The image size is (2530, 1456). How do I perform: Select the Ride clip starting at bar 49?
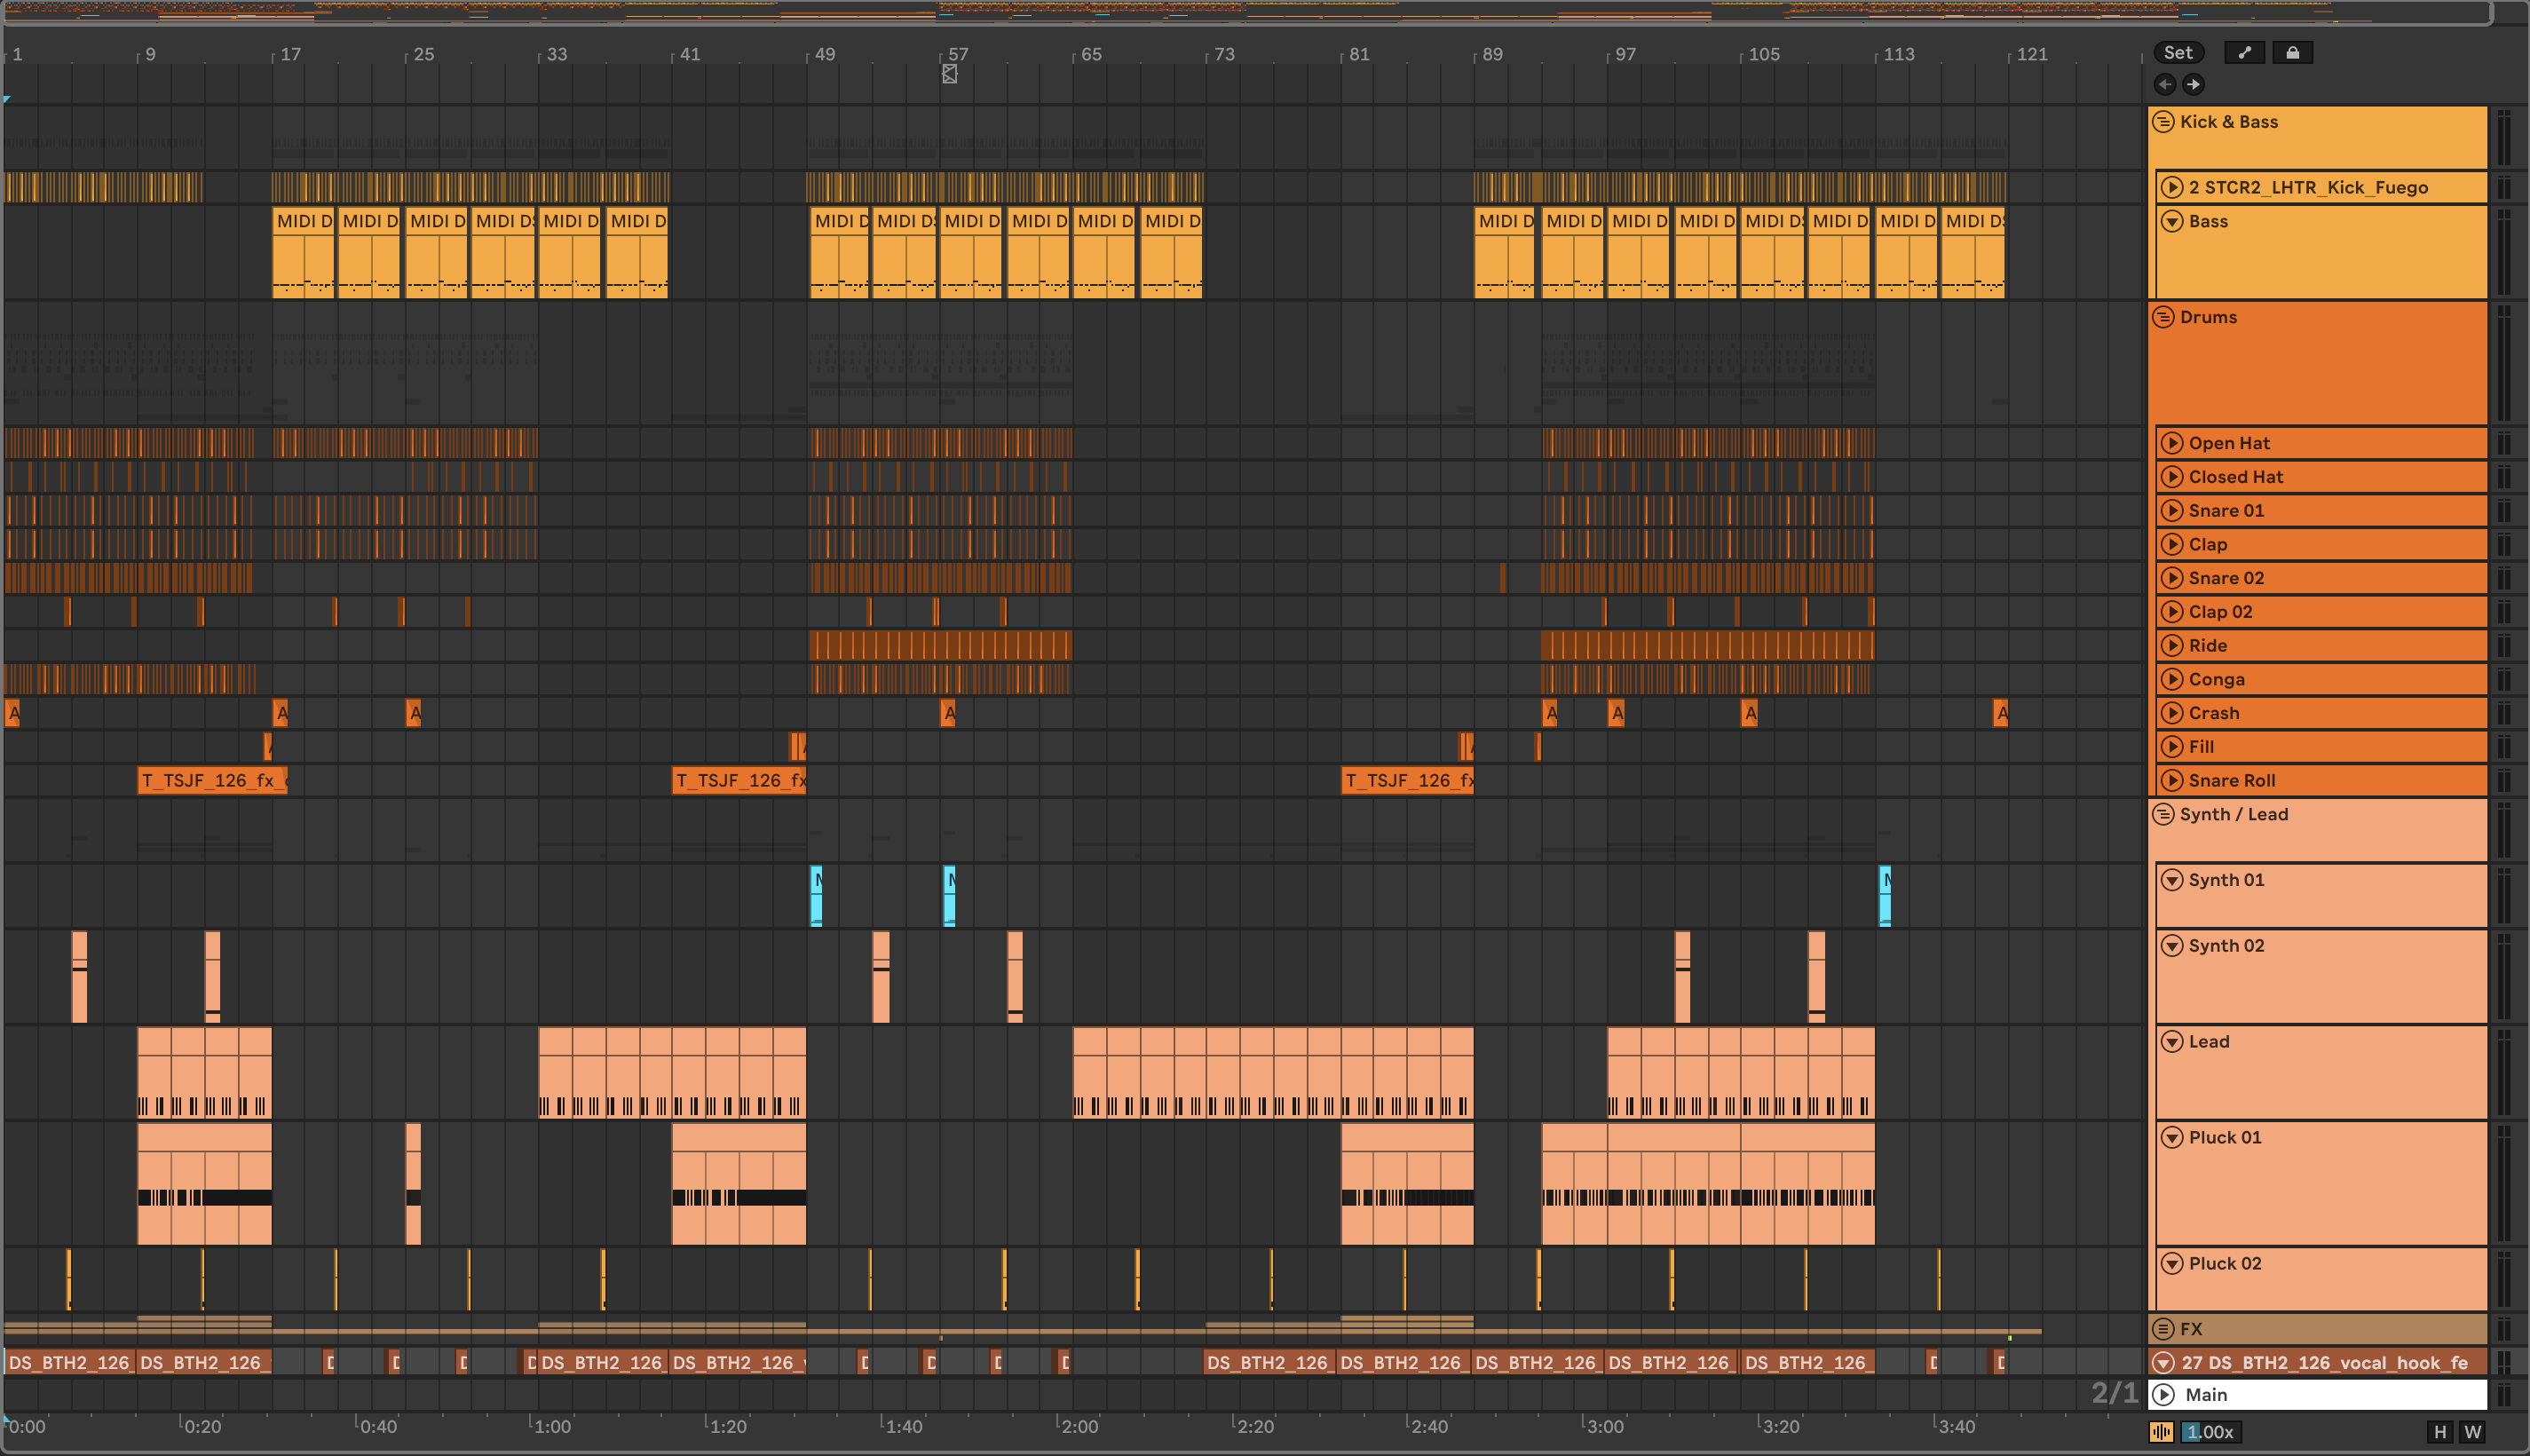click(x=939, y=646)
